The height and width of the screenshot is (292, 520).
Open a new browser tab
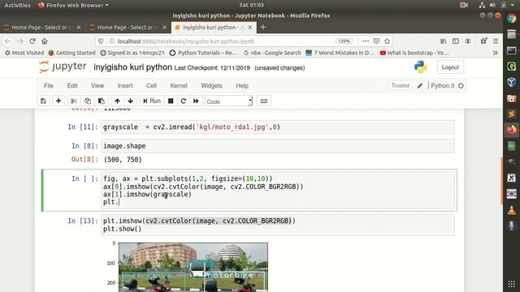coord(263,27)
